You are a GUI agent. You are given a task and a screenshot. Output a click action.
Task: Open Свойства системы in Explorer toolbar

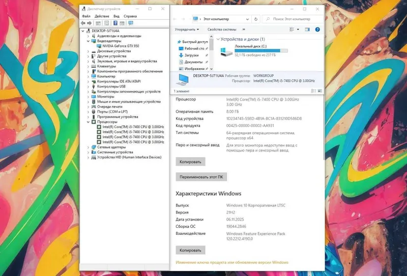[x=222, y=29]
